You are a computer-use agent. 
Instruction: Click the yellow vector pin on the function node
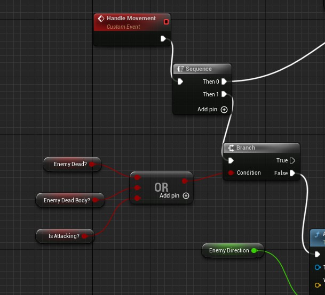(318, 285)
